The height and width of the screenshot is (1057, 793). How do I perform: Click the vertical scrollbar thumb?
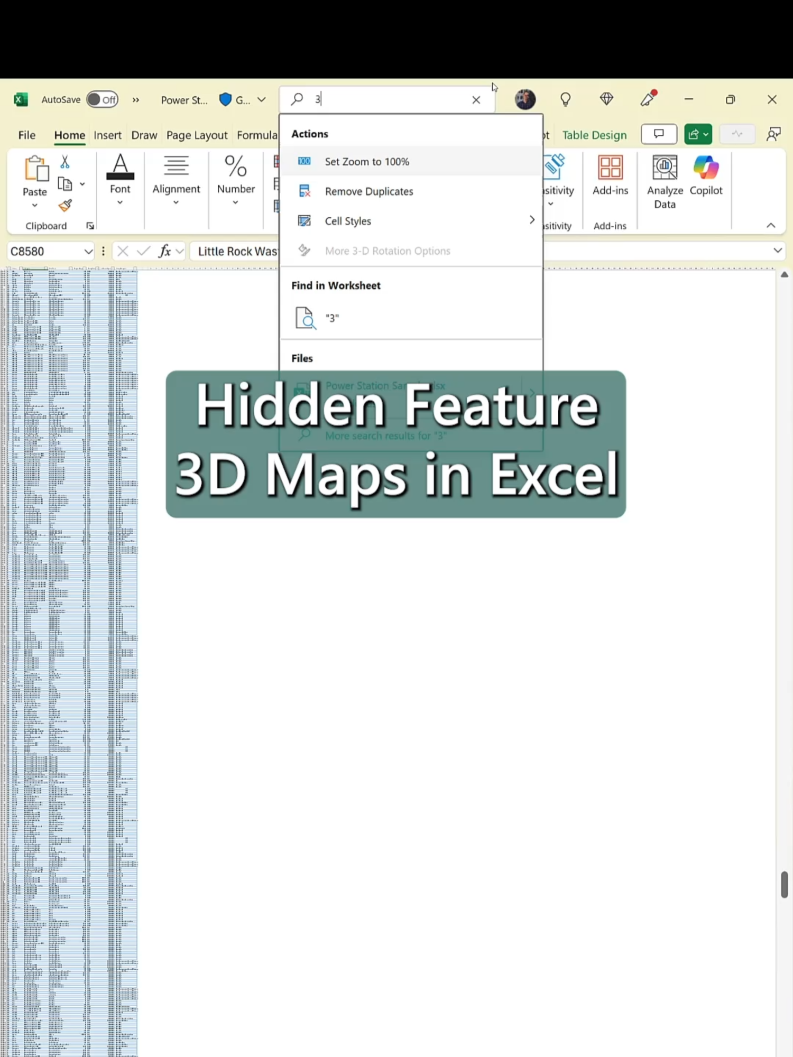pos(785,885)
